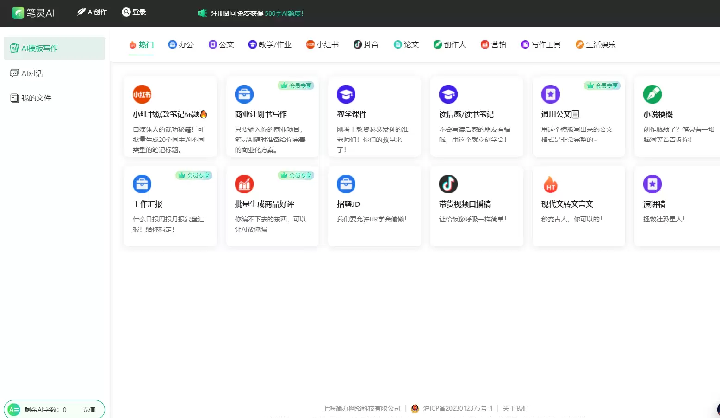Select AI模板写作 in sidebar
This screenshot has height=418, width=720.
click(x=54, y=48)
